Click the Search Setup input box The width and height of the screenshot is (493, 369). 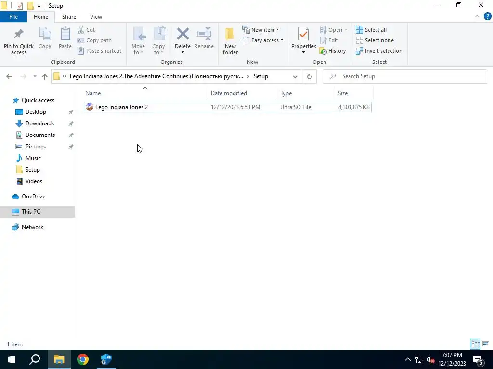pyautogui.click(x=404, y=76)
